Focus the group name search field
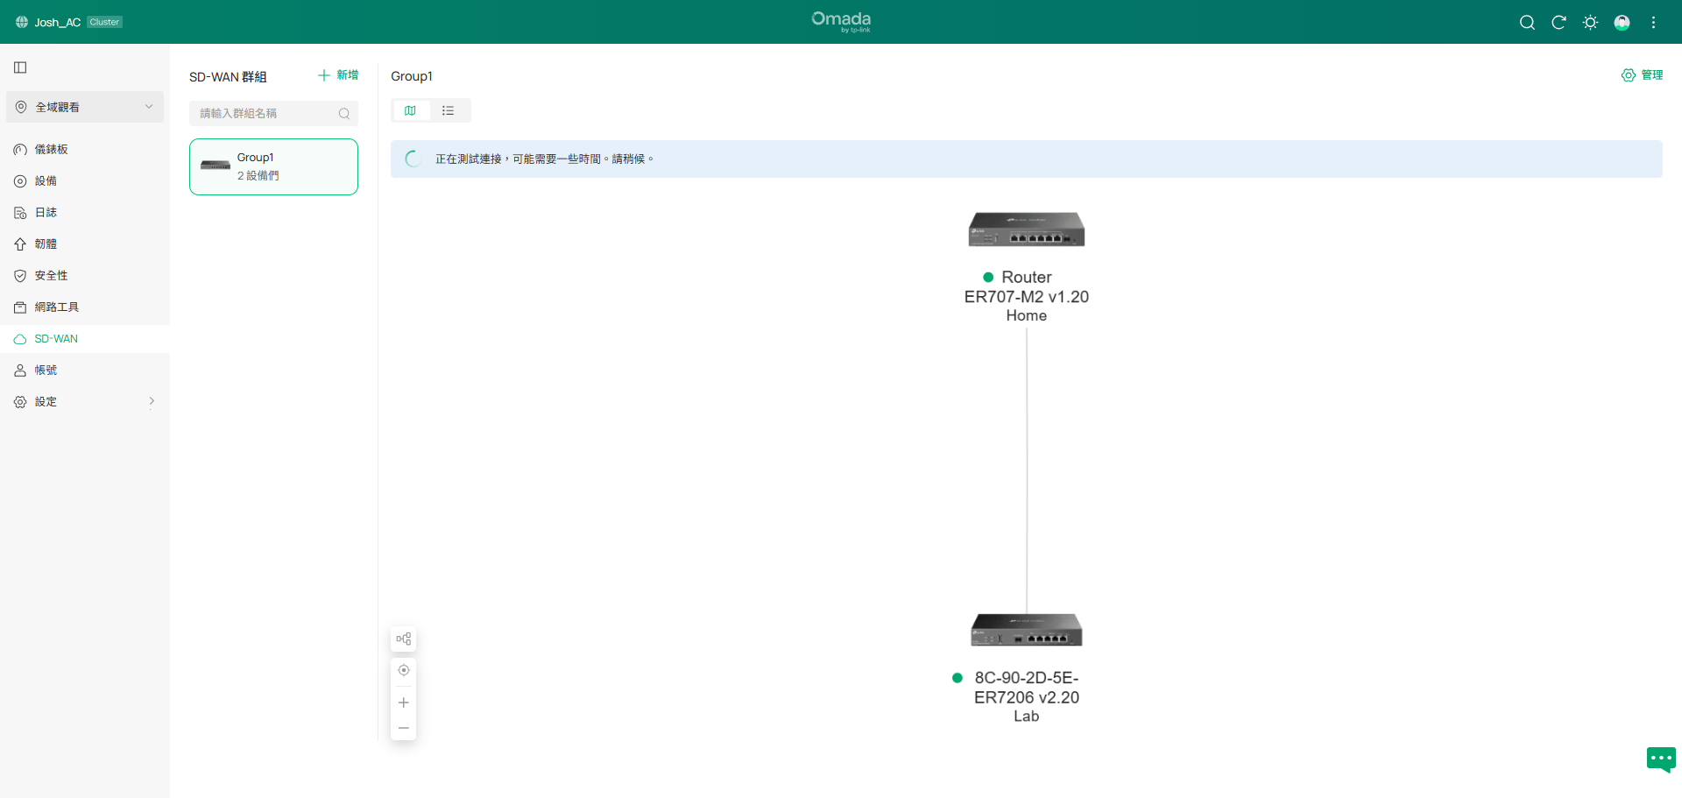The width and height of the screenshot is (1682, 798). [x=265, y=113]
